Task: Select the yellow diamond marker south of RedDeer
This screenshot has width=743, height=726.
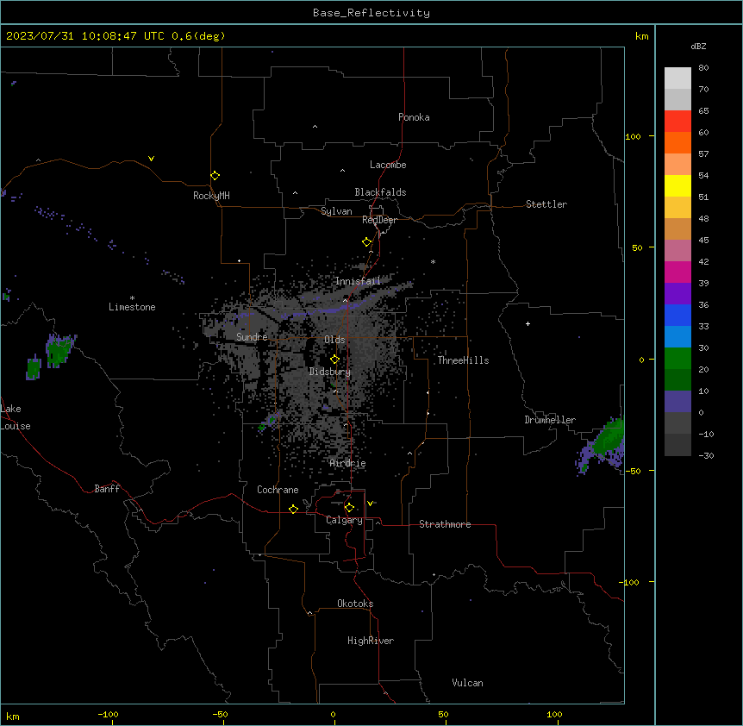Action: (x=367, y=242)
